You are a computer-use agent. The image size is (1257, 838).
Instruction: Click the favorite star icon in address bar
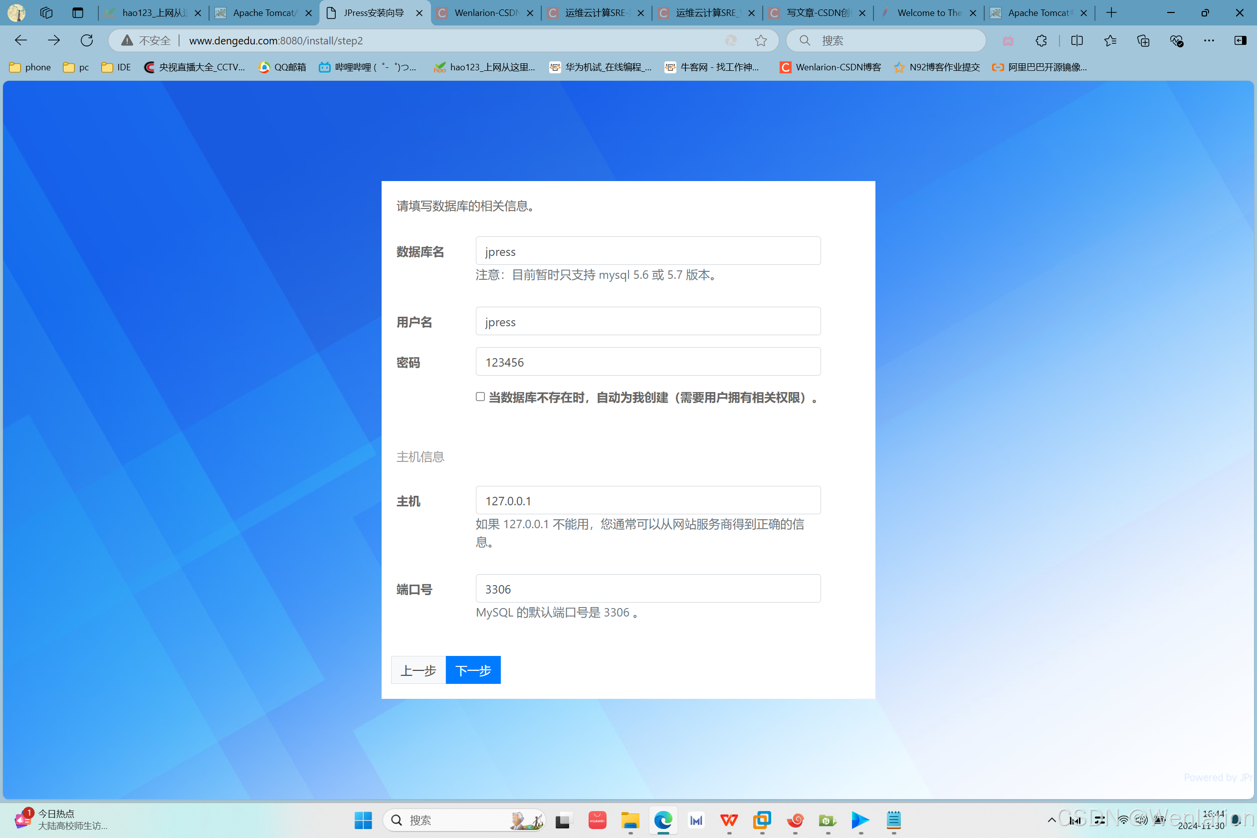point(761,40)
